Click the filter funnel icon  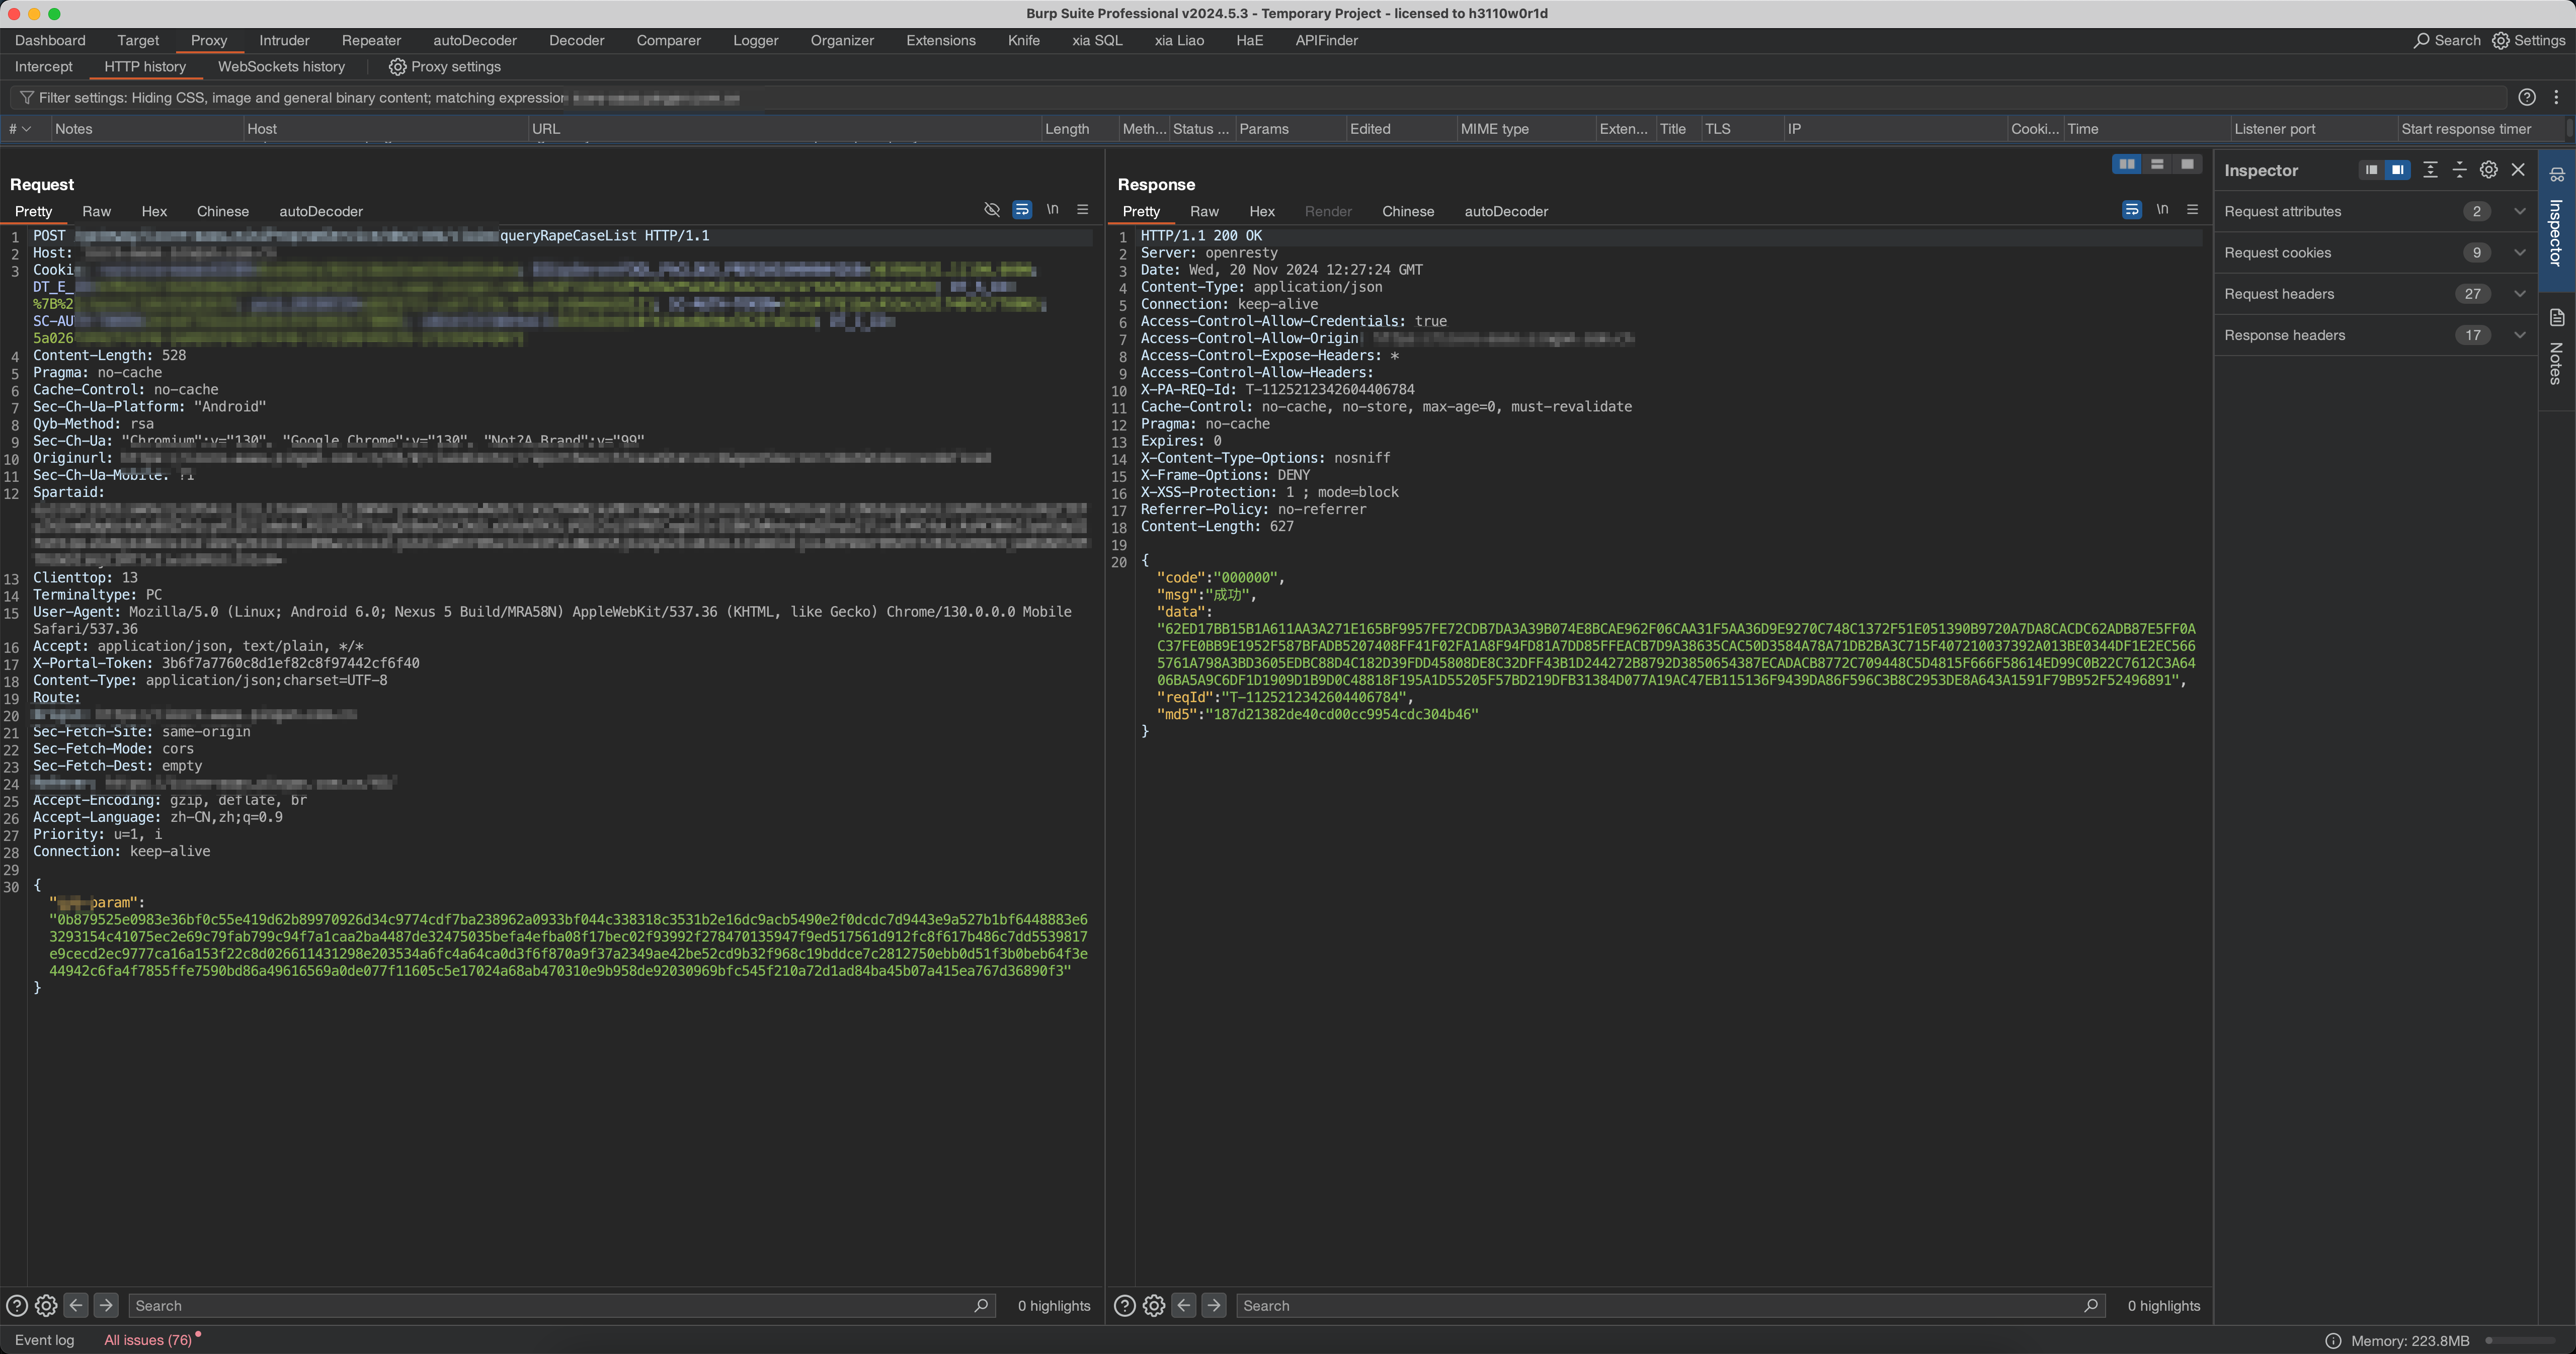[x=27, y=98]
